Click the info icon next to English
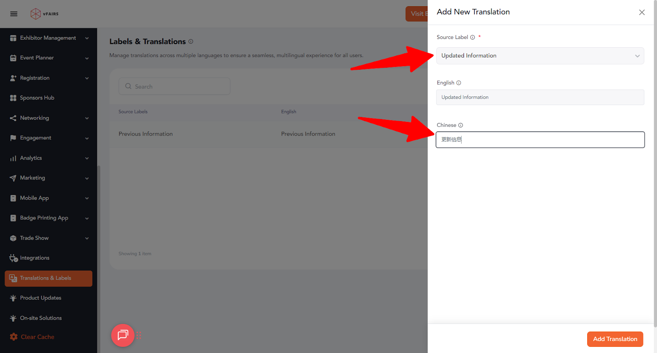657x353 pixels. click(459, 83)
